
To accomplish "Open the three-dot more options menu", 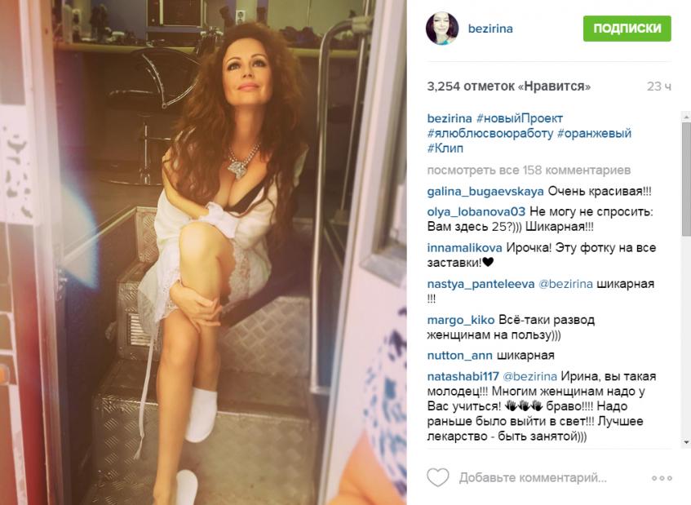I will pyautogui.click(x=662, y=478).
